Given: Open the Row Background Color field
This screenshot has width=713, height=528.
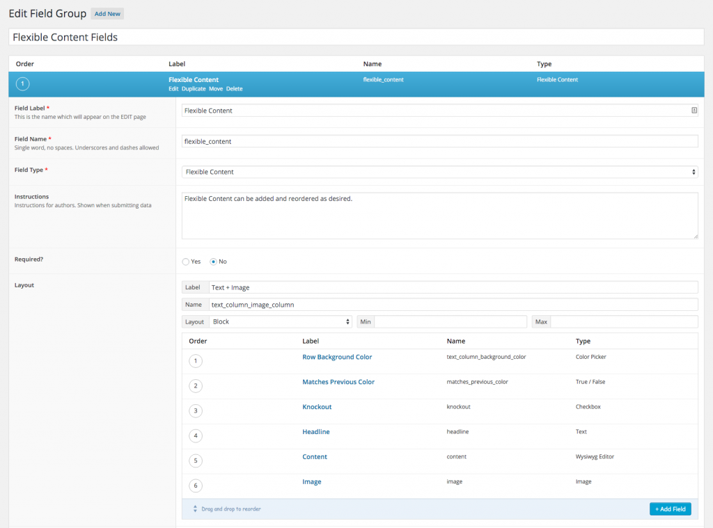Looking at the screenshot, I should (337, 357).
